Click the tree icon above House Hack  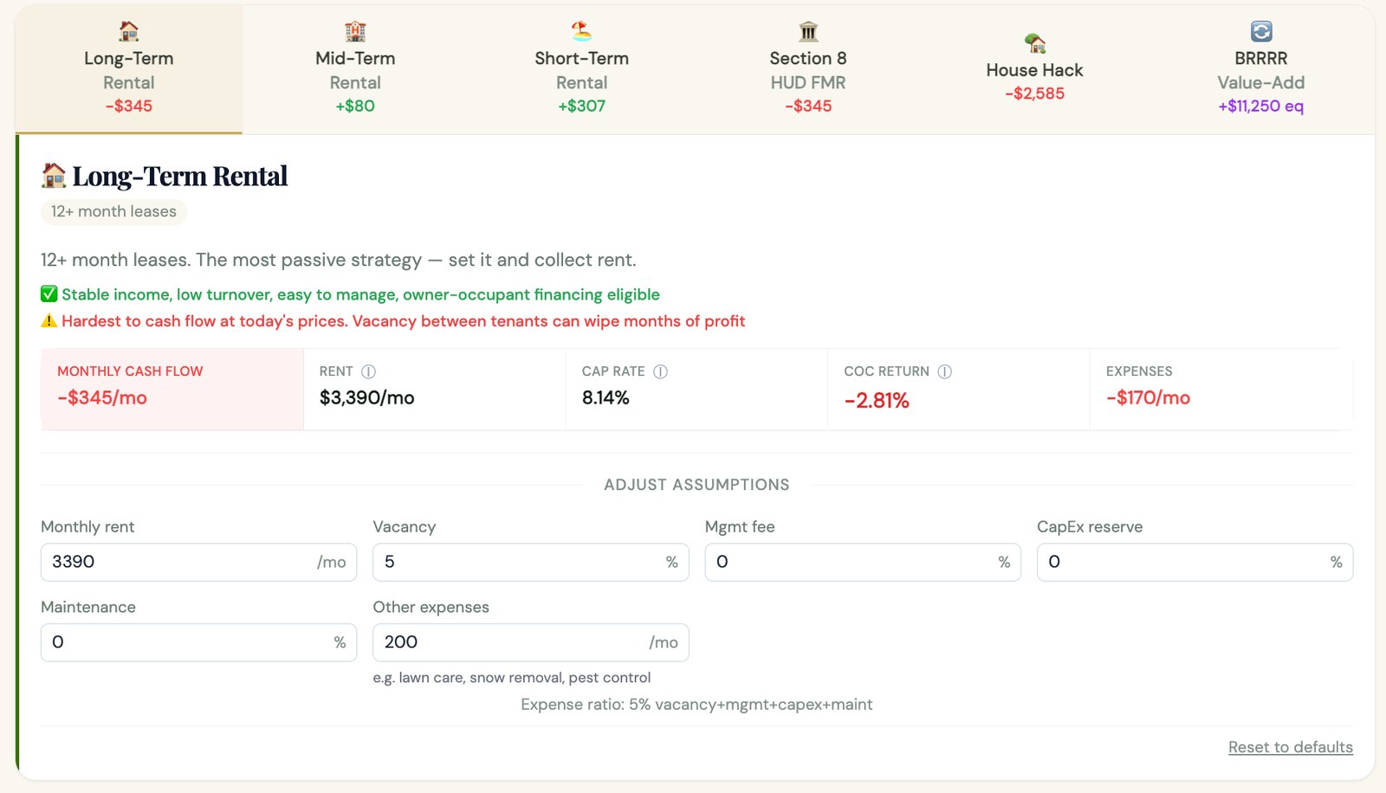click(1034, 42)
